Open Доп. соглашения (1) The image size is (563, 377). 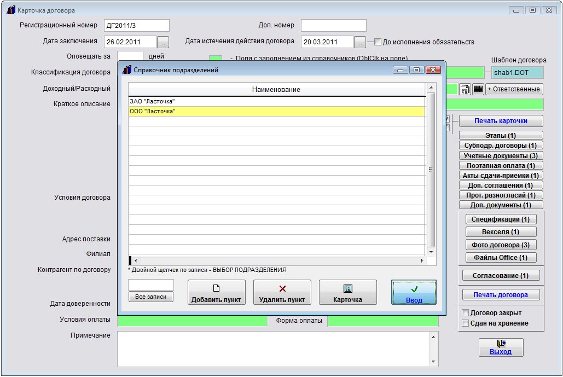501,185
